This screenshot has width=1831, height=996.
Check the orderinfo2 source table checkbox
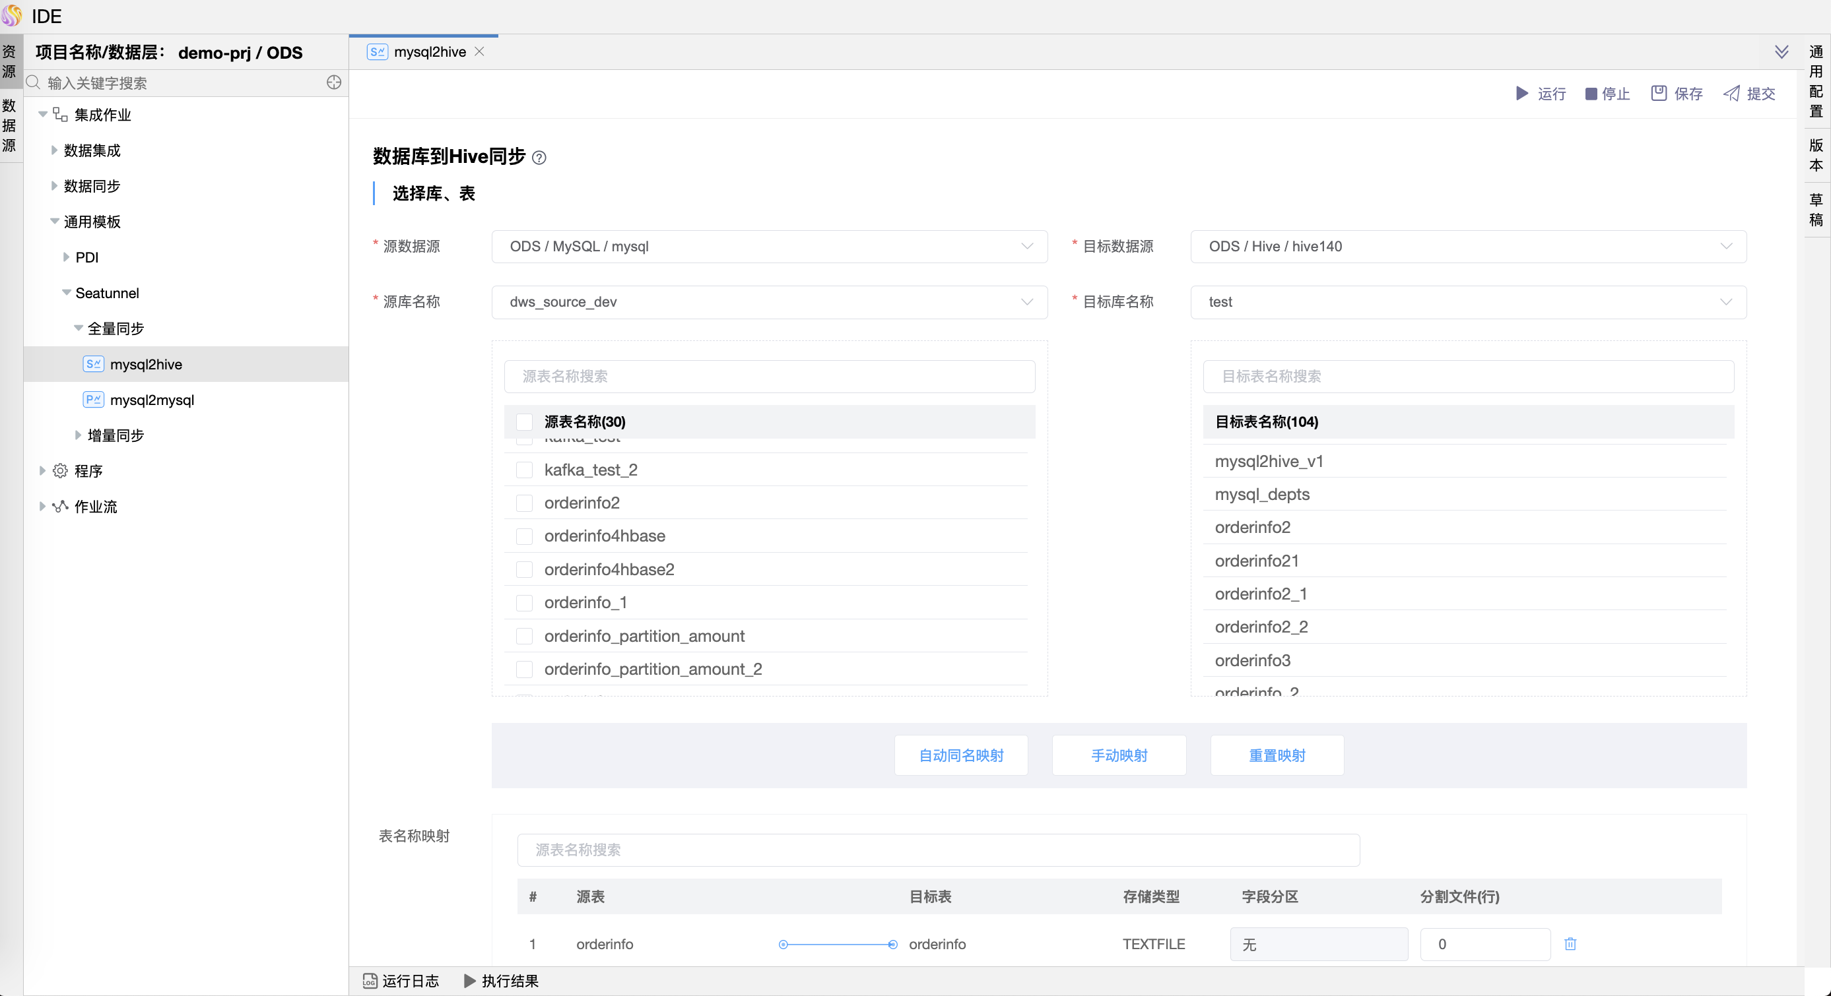(x=525, y=503)
